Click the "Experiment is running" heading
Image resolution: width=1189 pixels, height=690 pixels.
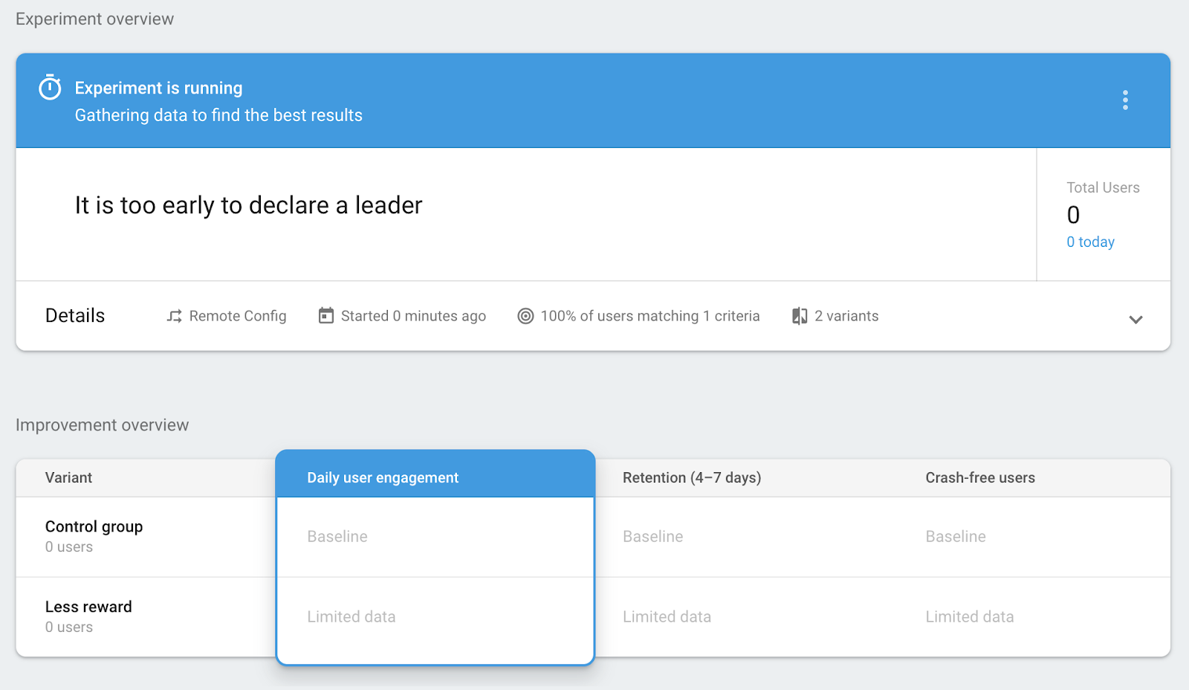coord(158,88)
